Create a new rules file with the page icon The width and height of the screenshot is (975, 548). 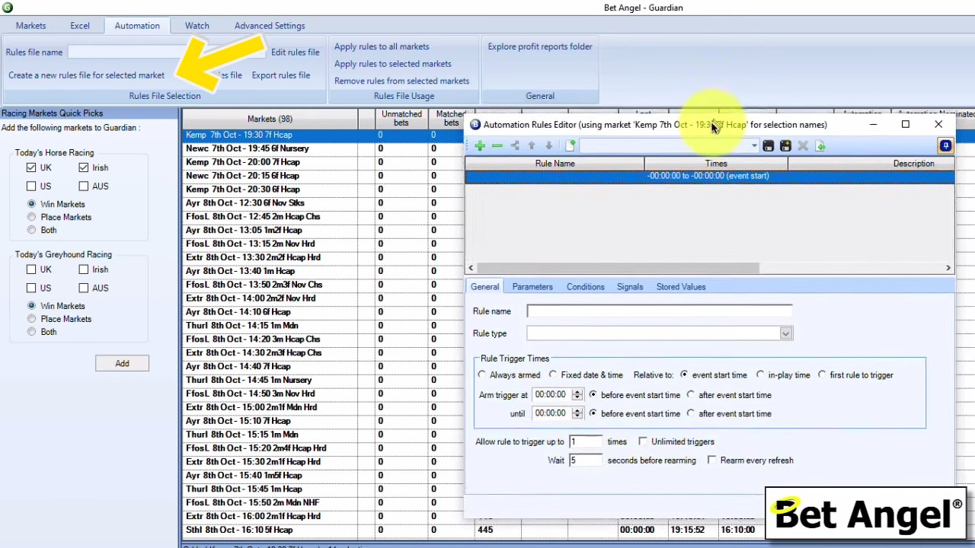570,146
